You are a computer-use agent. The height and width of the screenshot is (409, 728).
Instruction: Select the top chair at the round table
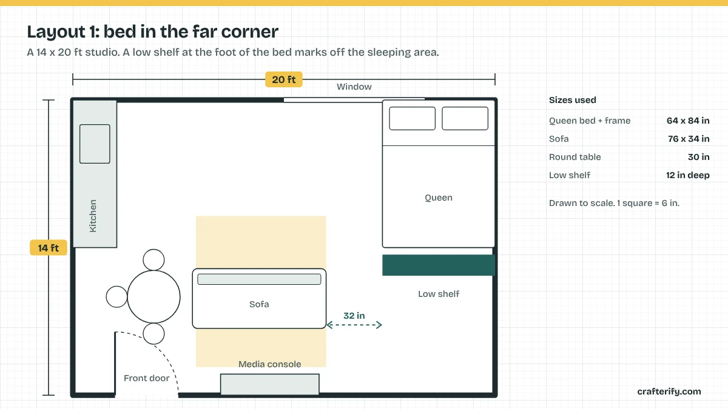click(153, 260)
